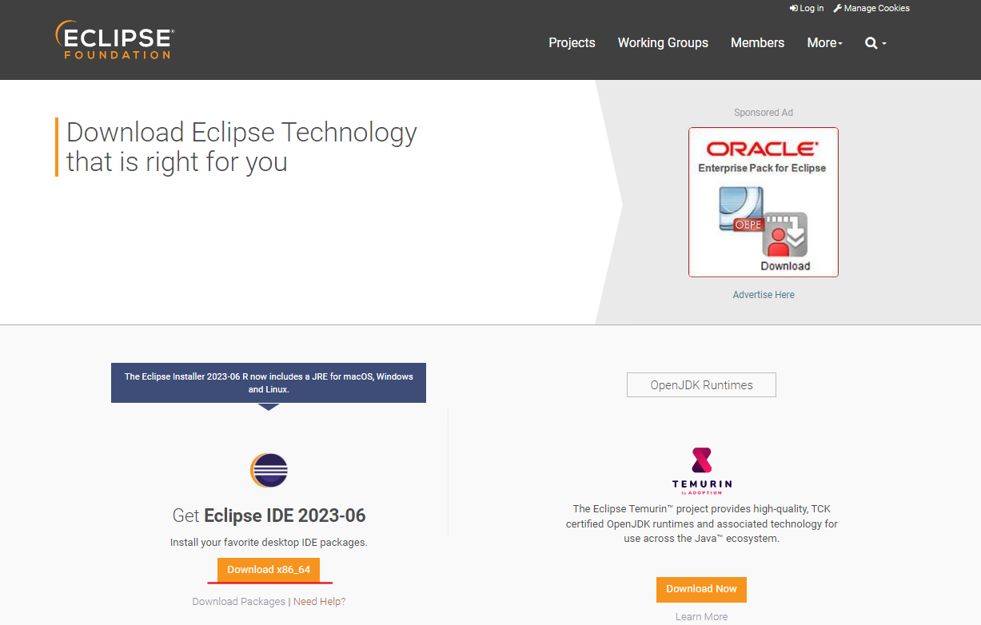This screenshot has height=625, width=981.
Task: Open the Working Groups menu
Action: click(x=663, y=43)
